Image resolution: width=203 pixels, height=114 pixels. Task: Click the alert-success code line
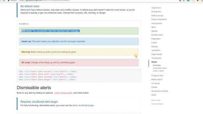(x=48, y=72)
